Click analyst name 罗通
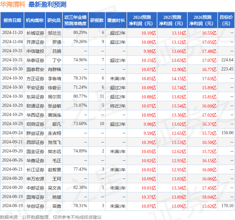Screen dimensions: 235x220 point(57,42)
